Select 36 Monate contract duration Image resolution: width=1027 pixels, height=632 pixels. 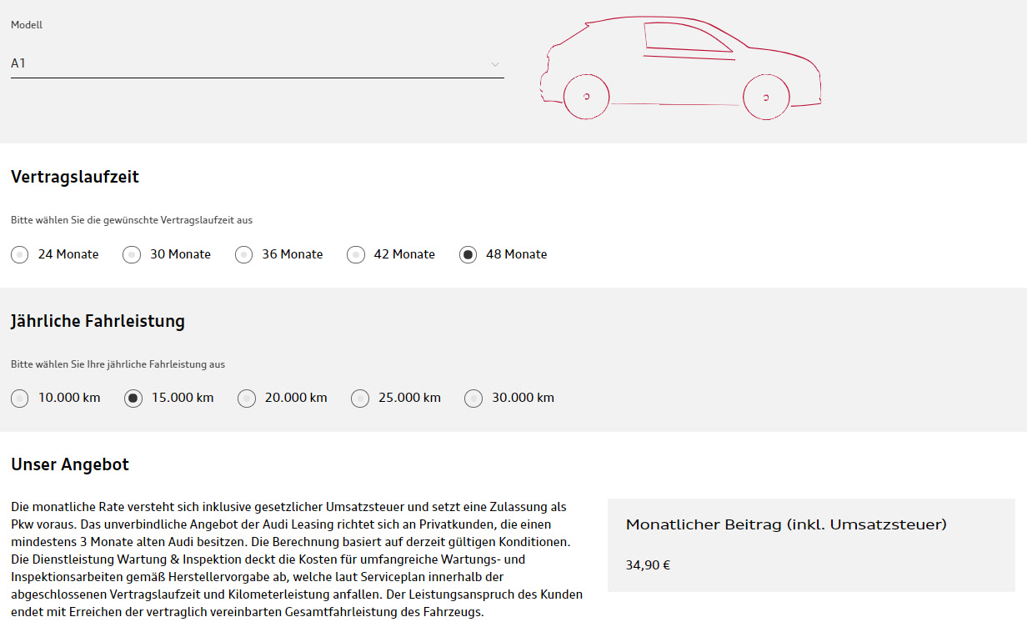coord(243,254)
